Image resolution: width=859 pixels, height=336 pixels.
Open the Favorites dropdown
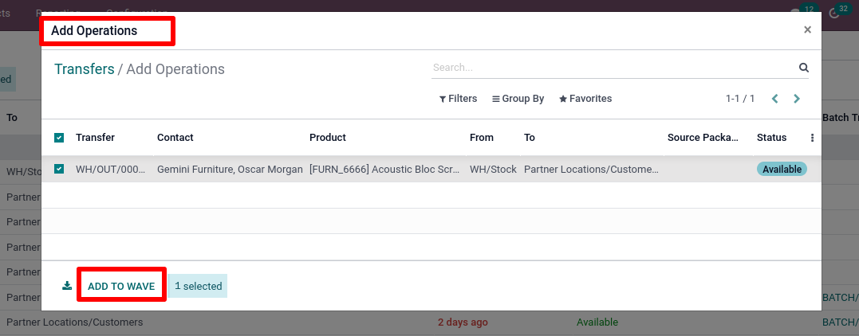pyautogui.click(x=585, y=99)
